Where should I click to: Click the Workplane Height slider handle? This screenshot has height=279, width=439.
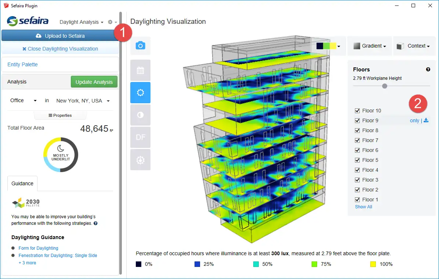[384, 86]
